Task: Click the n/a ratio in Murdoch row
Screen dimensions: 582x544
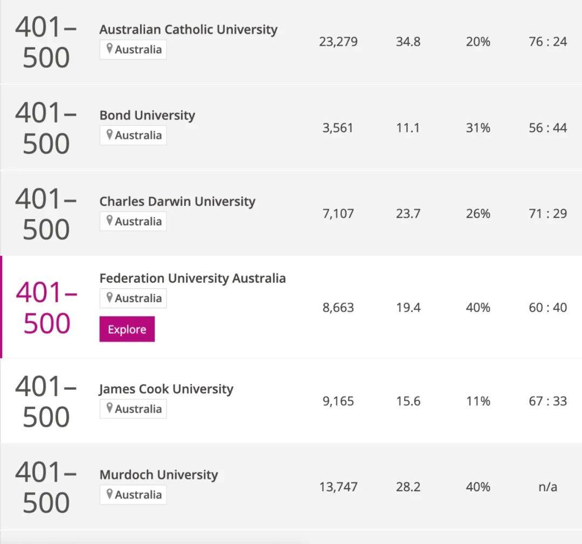Action: click(x=548, y=486)
